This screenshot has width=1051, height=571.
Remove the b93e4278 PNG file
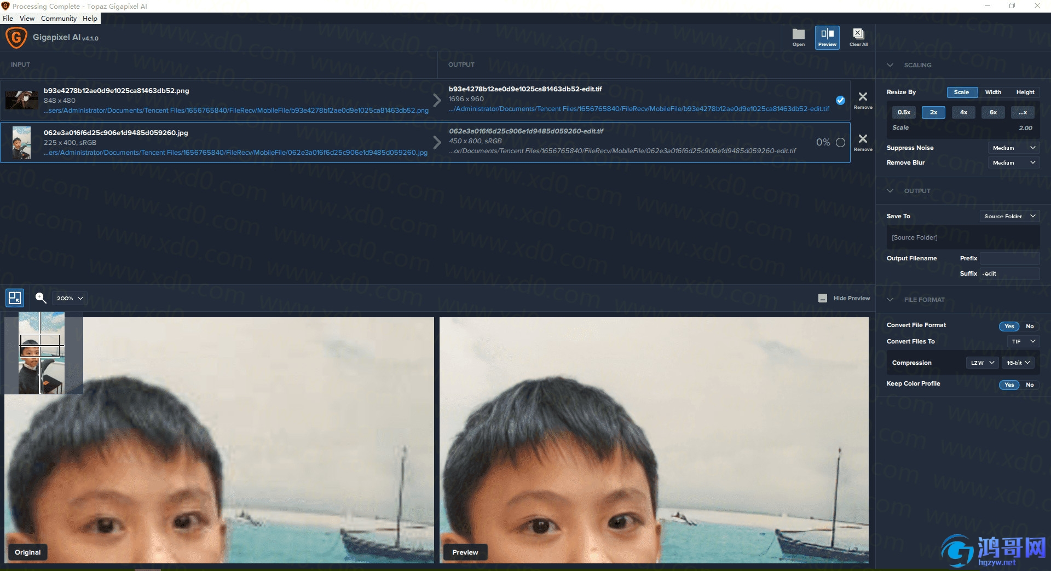pos(863,100)
